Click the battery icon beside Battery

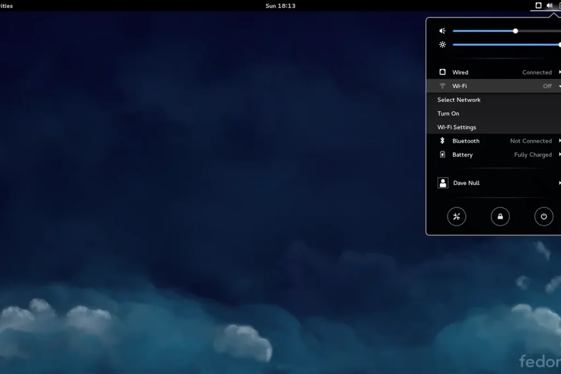pos(442,154)
